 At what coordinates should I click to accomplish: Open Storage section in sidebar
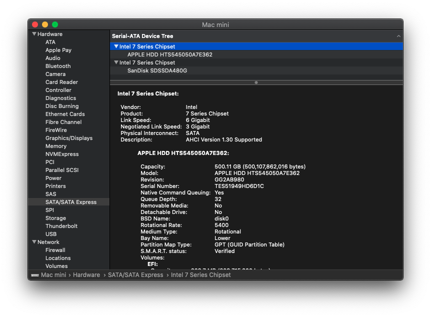click(x=55, y=218)
